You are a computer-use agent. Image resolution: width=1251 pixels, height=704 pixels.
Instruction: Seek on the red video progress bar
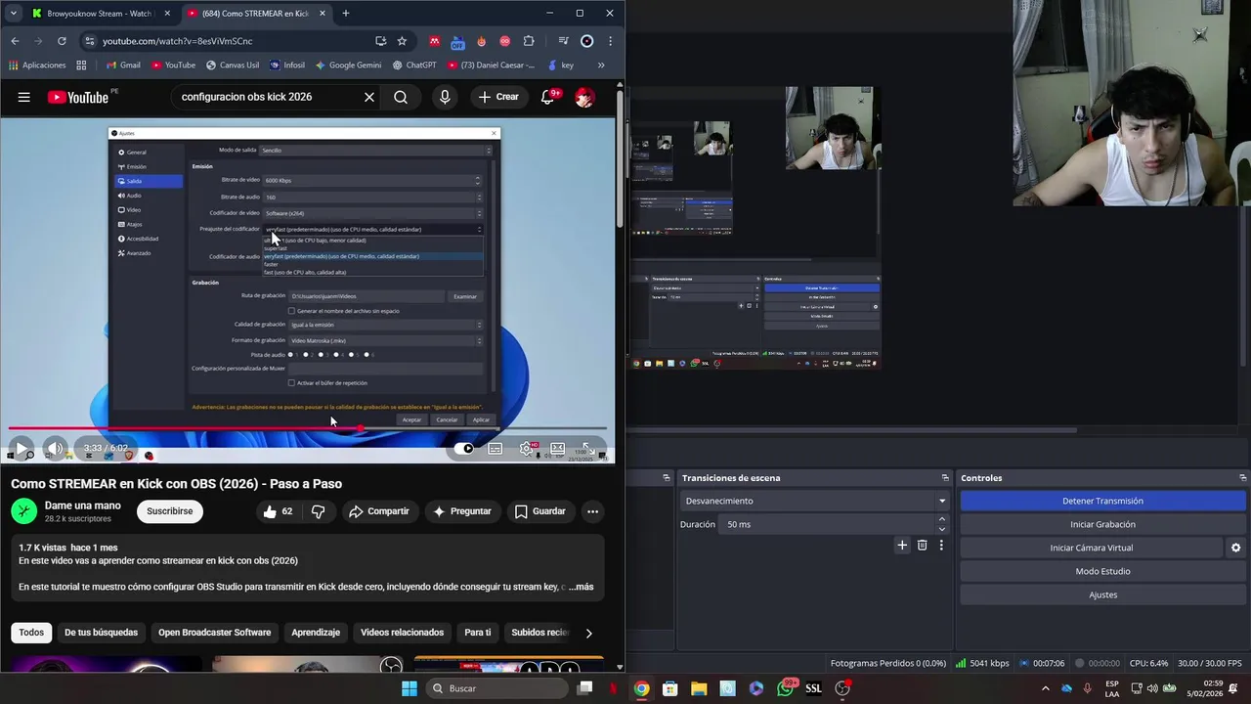point(307,428)
